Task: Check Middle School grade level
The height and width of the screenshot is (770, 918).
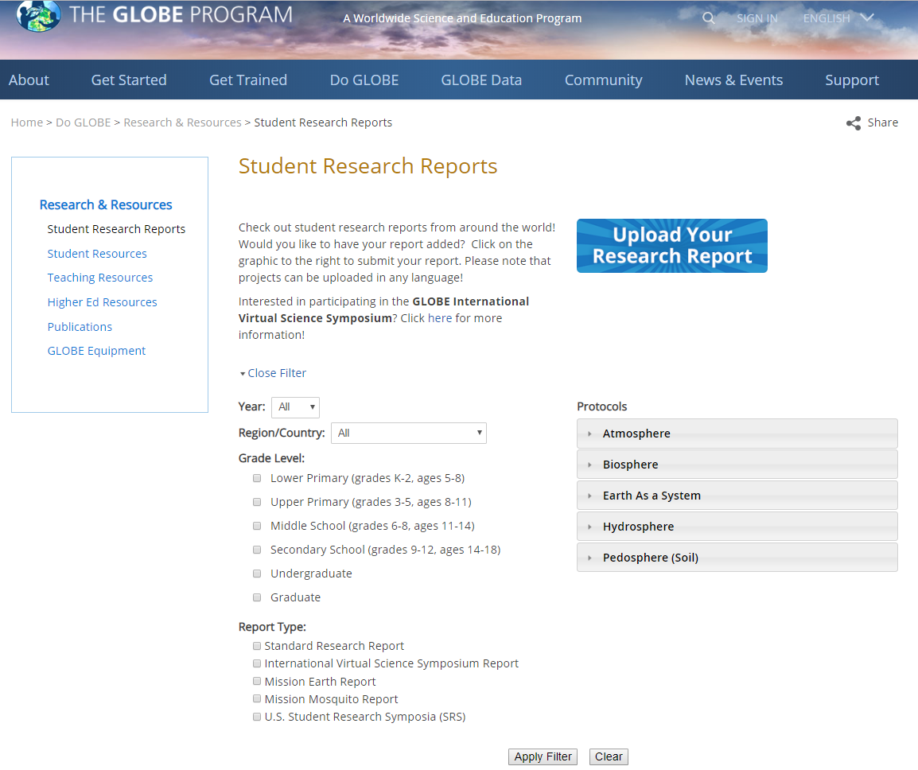Action: [257, 526]
